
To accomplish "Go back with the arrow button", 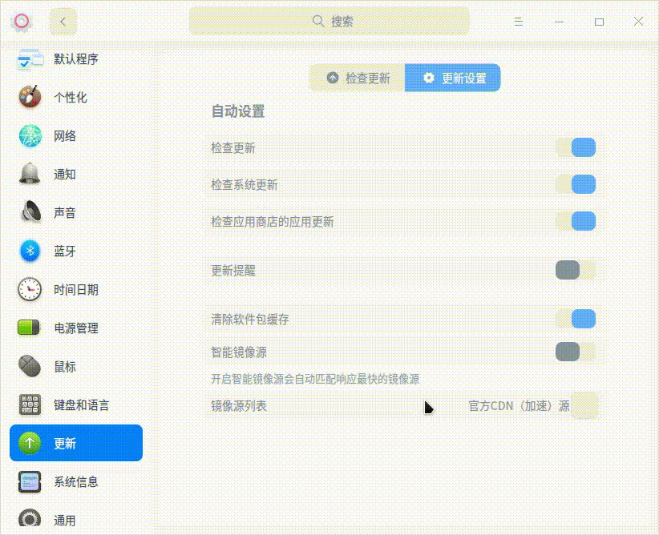I will tap(63, 22).
